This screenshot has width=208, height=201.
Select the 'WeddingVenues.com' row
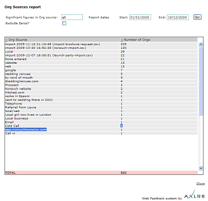pos(101,81)
